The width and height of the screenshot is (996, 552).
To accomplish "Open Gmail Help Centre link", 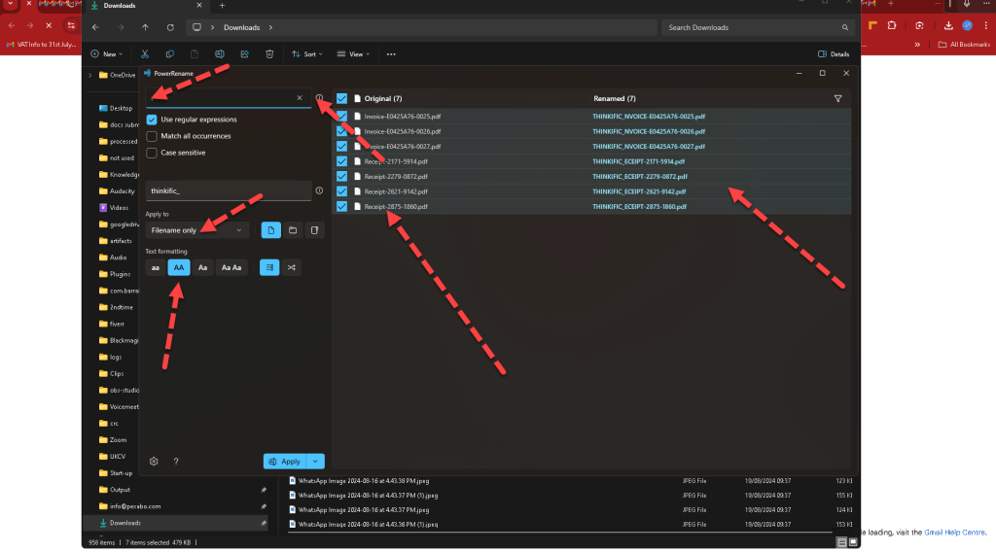I will [954, 533].
